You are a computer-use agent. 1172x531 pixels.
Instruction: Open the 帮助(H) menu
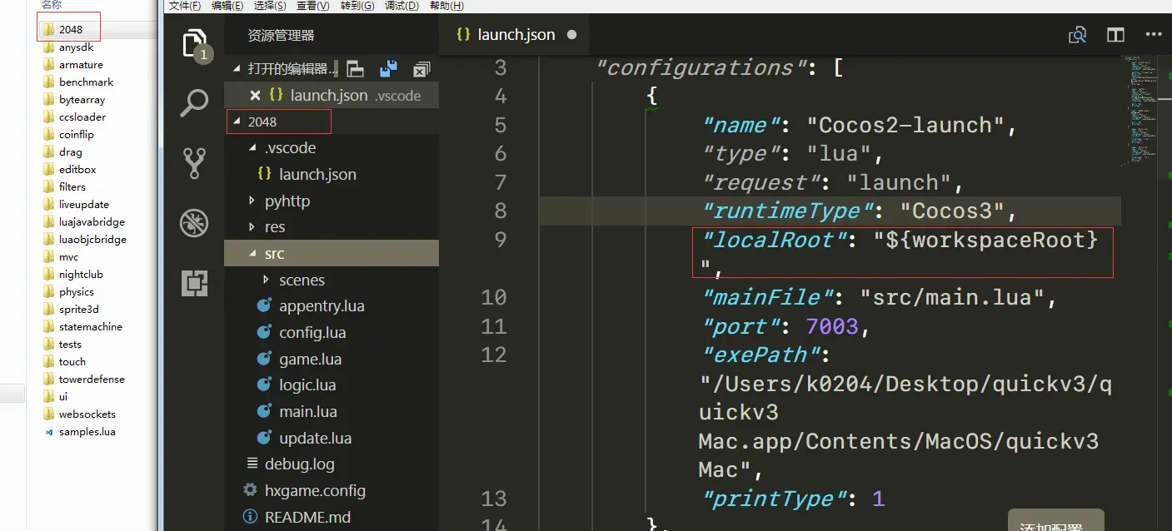click(446, 6)
